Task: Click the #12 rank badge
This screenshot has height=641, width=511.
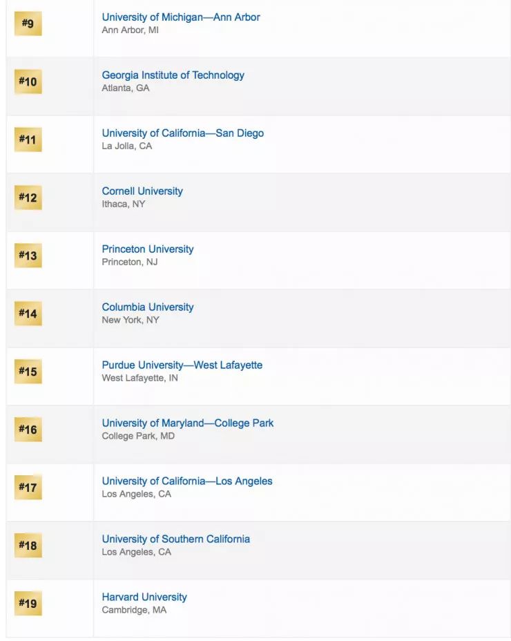Action: pyautogui.click(x=28, y=198)
